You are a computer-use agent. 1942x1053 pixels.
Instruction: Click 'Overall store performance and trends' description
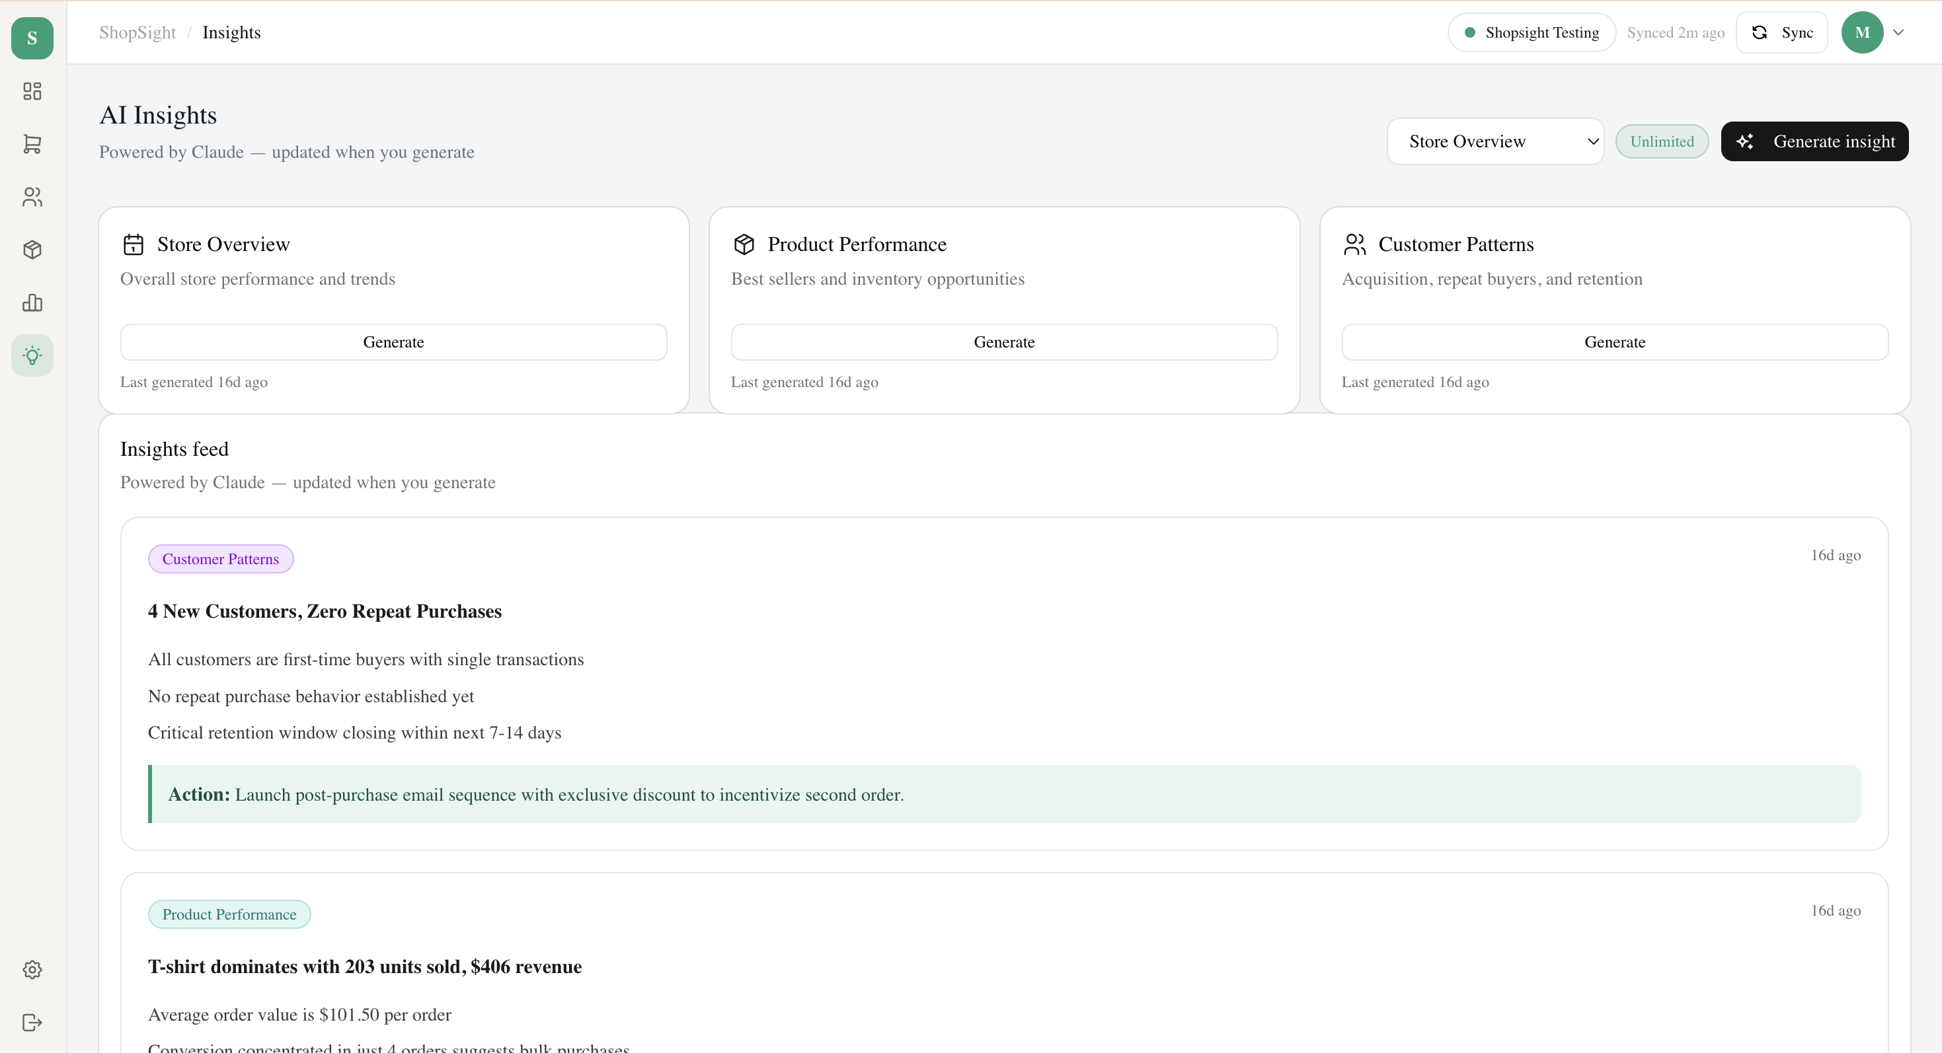258,279
